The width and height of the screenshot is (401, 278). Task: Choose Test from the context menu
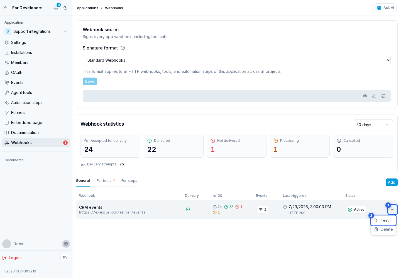[383, 220]
